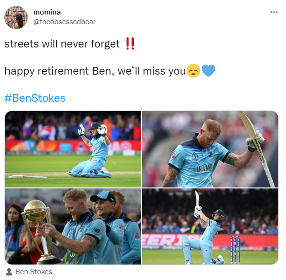The width and height of the screenshot is (286, 280).
Task: Open photo of Stokes batting near stumps
Action: click(x=210, y=226)
